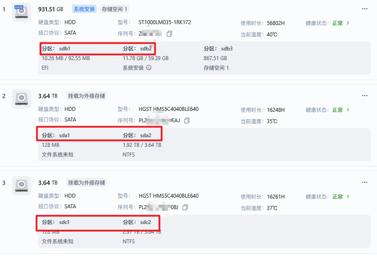The image size is (377, 277).
Task: Click the fnOS system disk icon
Action: [22, 12]
